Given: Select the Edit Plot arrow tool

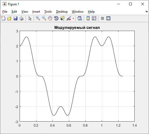Looking at the screenshot, I should (30, 18).
